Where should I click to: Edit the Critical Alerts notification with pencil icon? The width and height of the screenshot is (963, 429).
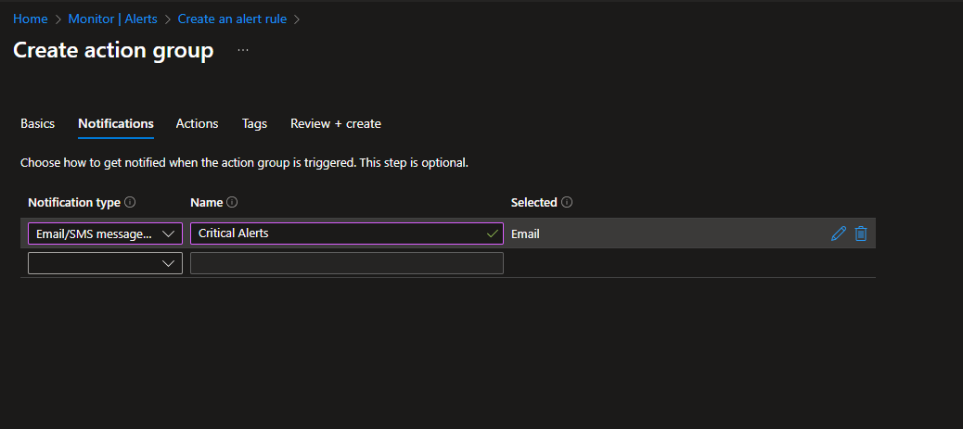pos(839,233)
